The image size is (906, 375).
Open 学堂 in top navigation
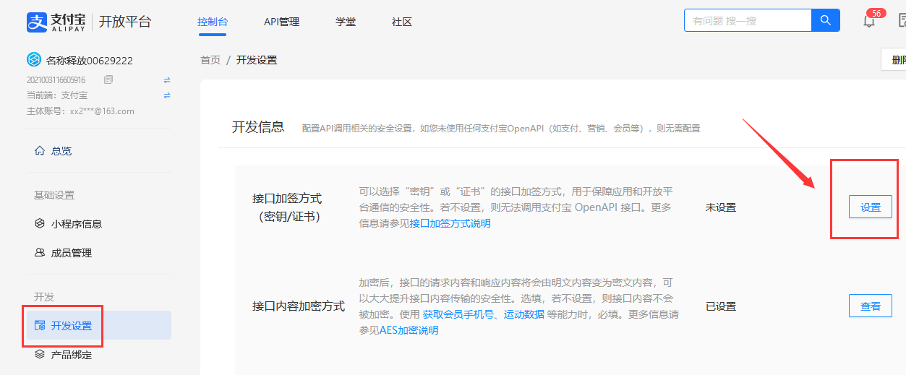coord(346,22)
